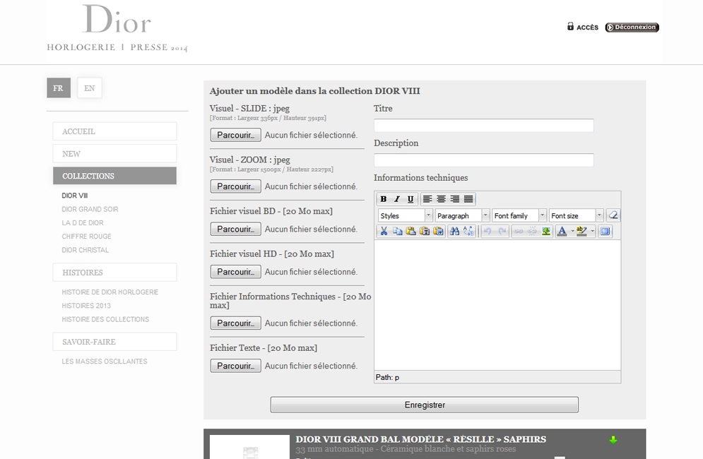Image resolution: width=703 pixels, height=459 pixels.
Task: Open the Font family dropdown
Action: tap(519, 215)
